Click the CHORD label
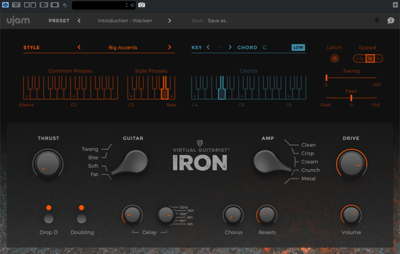The width and height of the screenshot is (400, 254). (247, 47)
